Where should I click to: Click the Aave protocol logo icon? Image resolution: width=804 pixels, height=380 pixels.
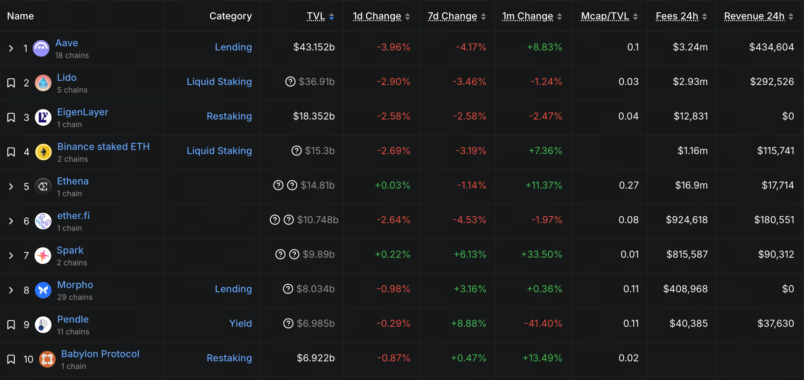tap(41, 48)
